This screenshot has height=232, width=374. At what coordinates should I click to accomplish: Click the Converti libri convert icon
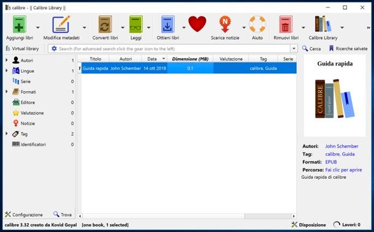click(105, 24)
